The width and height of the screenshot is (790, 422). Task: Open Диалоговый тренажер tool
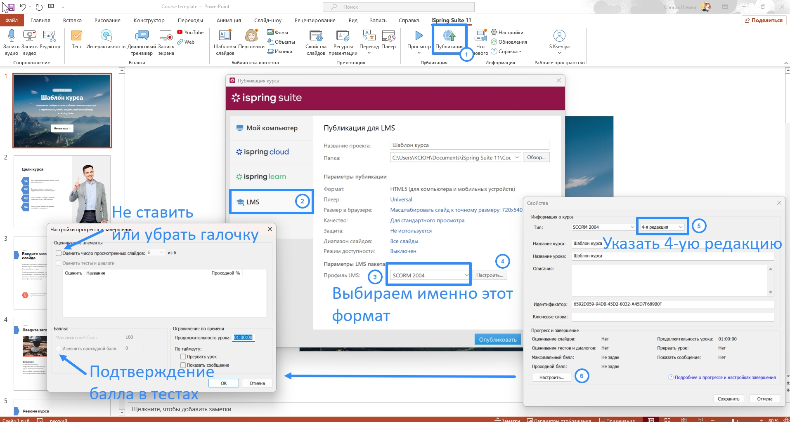click(142, 42)
